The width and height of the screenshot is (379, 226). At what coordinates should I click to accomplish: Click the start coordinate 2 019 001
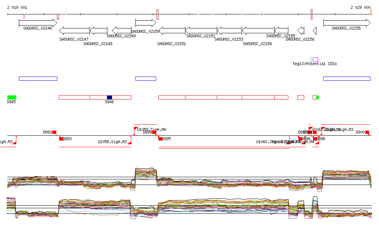point(17,7)
